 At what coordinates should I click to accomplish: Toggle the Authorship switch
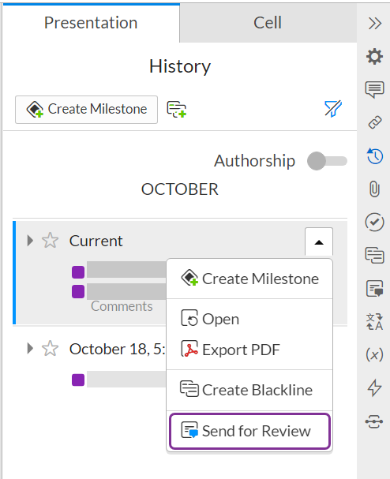(327, 161)
